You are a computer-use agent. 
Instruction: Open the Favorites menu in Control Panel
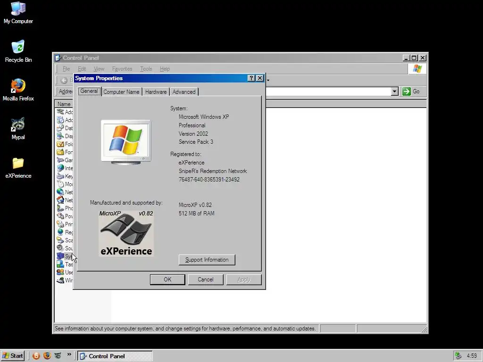point(122,69)
